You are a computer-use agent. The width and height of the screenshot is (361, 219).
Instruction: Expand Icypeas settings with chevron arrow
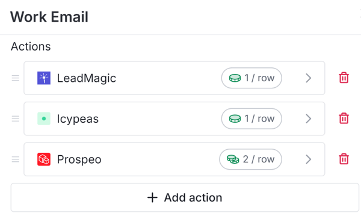(x=308, y=119)
